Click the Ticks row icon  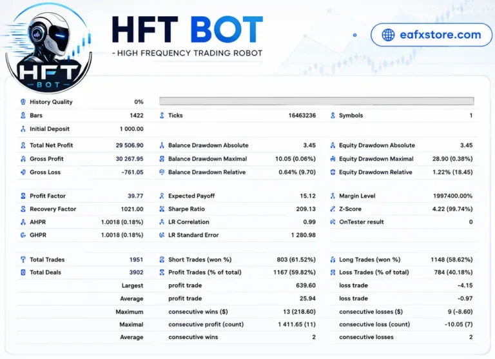coord(162,116)
